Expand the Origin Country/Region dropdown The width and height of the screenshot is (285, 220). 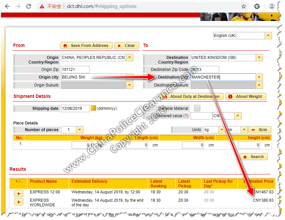[x=130, y=58]
